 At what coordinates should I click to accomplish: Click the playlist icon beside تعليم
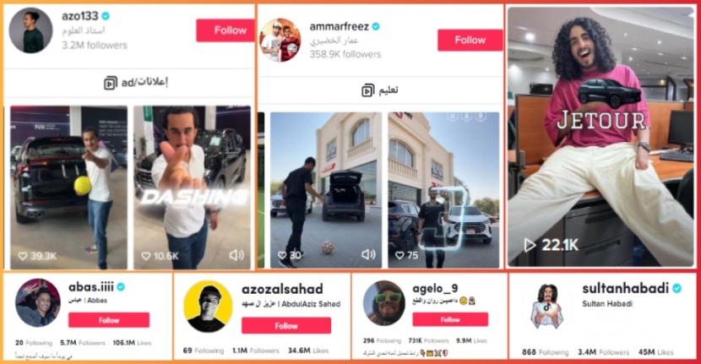(368, 90)
